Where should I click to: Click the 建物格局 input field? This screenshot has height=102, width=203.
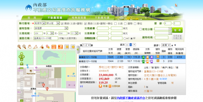coord(162,38)
